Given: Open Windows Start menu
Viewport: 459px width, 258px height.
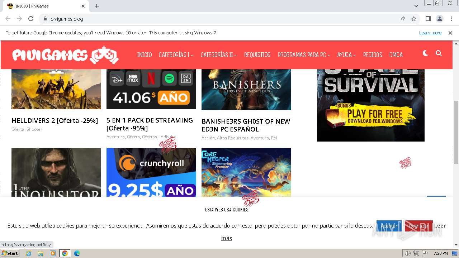Looking at the screenshot, I should tap(10, 253).
